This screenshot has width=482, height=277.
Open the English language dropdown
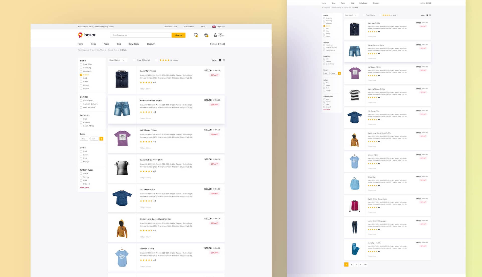(220, 27)
